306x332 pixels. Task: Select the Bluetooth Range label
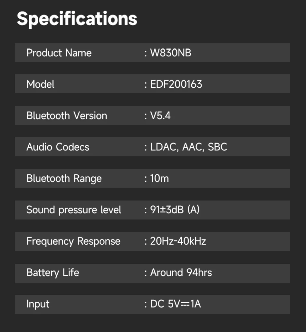pos(64,178)
